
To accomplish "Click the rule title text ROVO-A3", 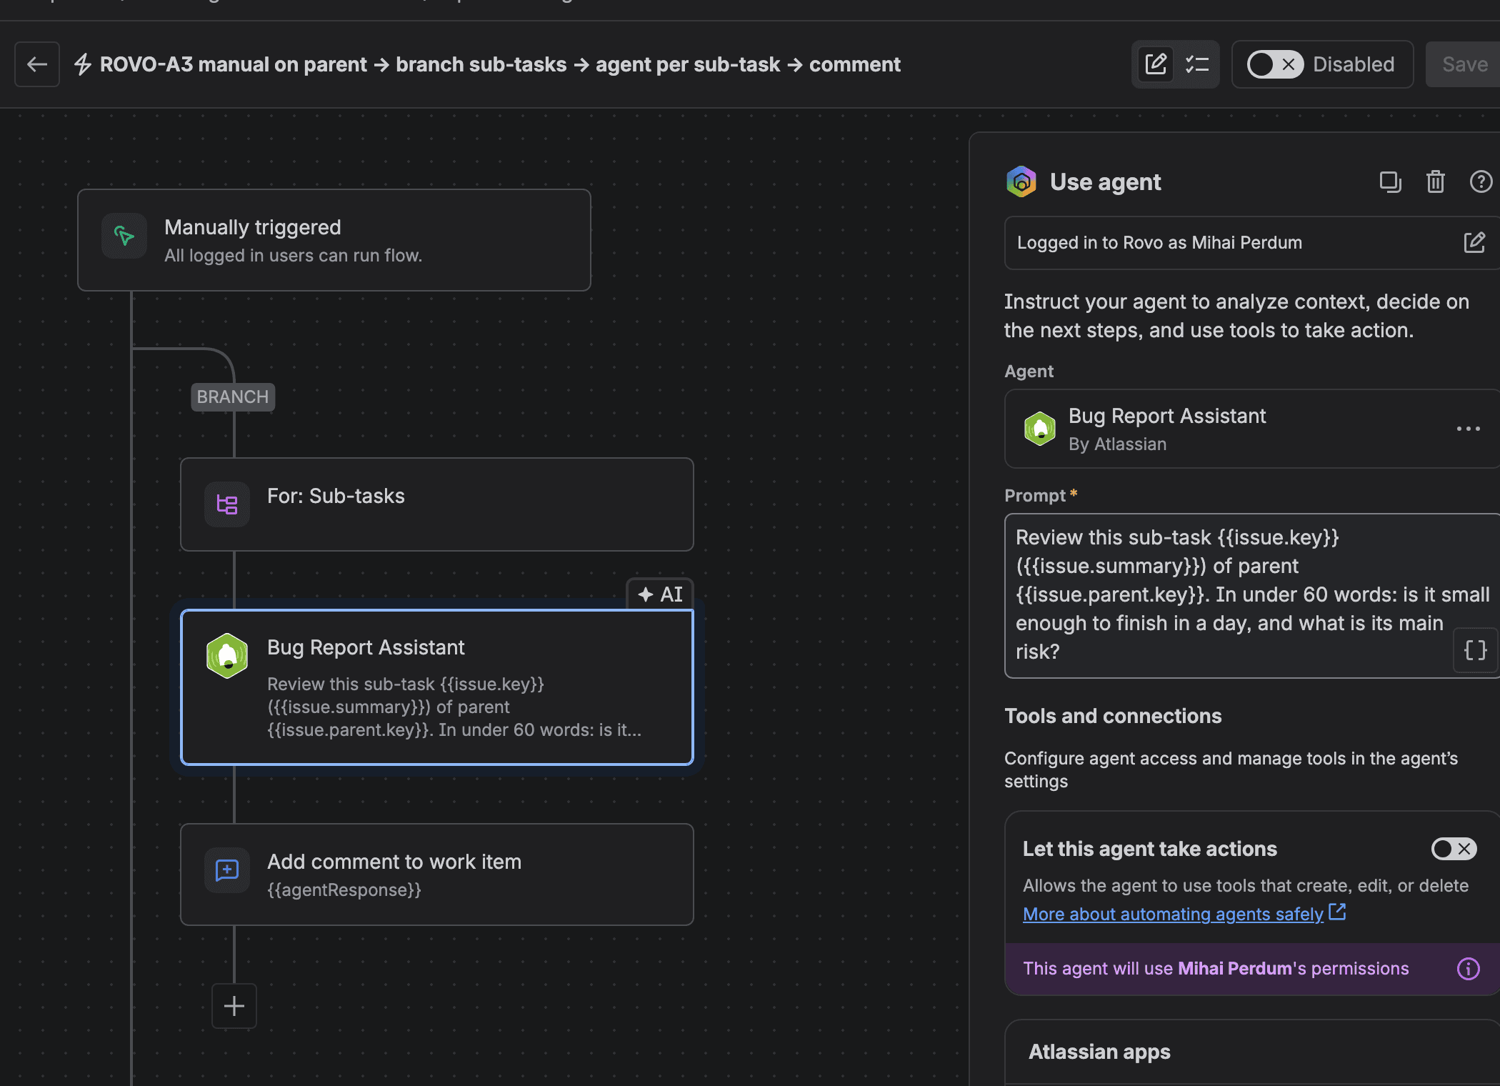I will coord(500,64).
